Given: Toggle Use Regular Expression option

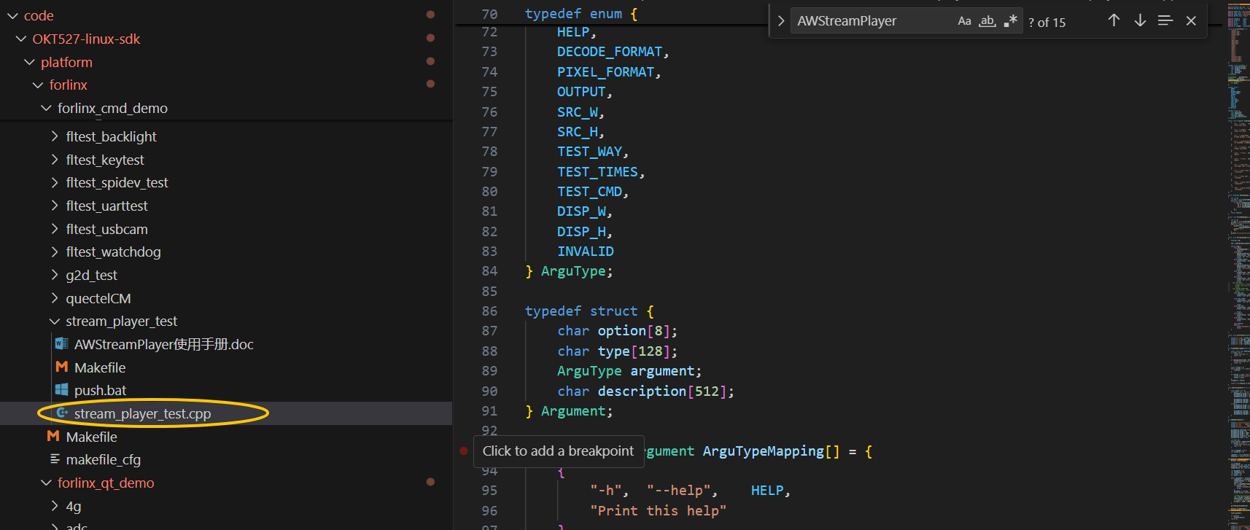Looking at the screenshot, I should (1010, 21).
